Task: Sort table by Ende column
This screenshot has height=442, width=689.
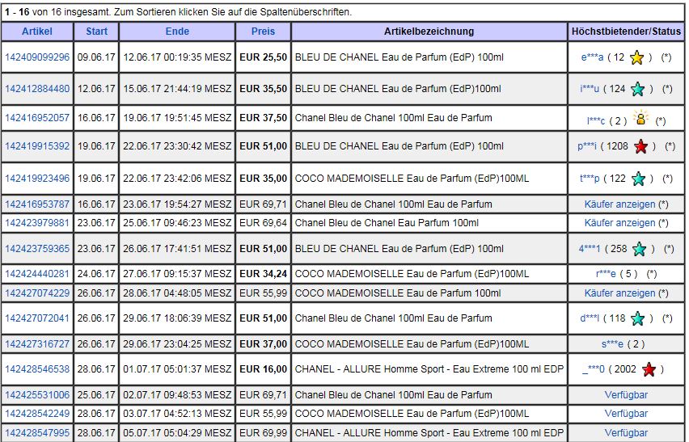Action: point(177,32)
